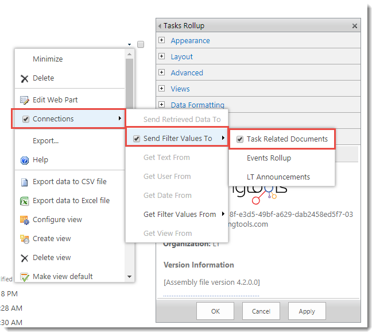Click the Assembly file version 4.2.0.0 text
376x336 pixels.
[x=211, y=282]
